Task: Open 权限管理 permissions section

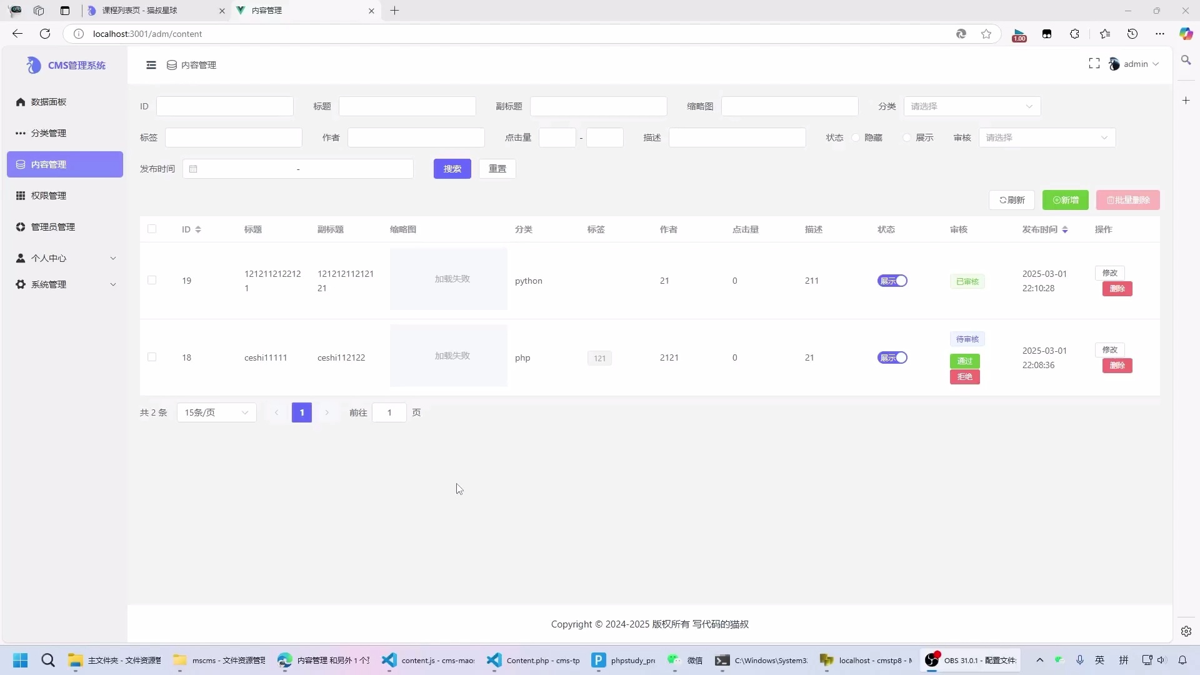Action: click(50, 195)
